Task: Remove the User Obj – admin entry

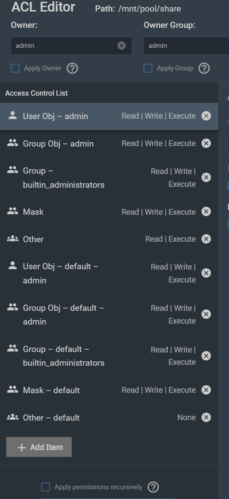Action: point(206,116)
